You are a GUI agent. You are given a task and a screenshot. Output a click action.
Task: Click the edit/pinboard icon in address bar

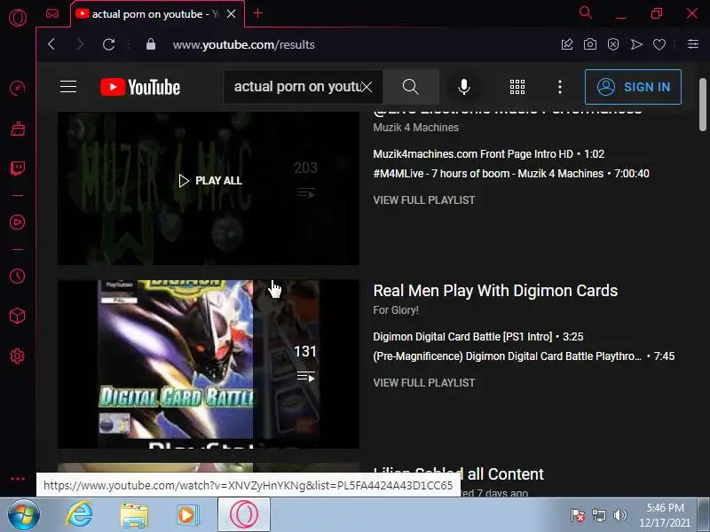pyautogui.click(x=567, y=44)
